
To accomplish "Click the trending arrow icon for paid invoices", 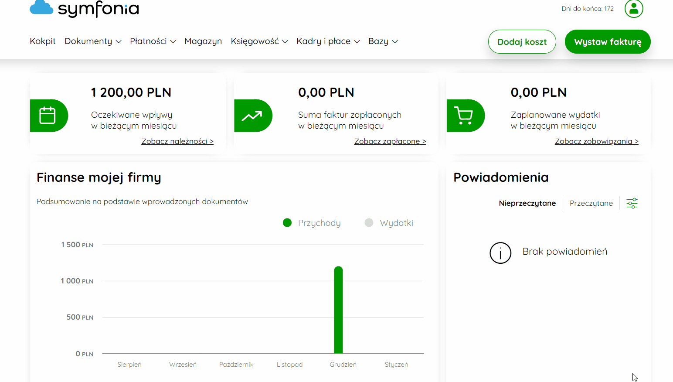I will pos(252,116).
